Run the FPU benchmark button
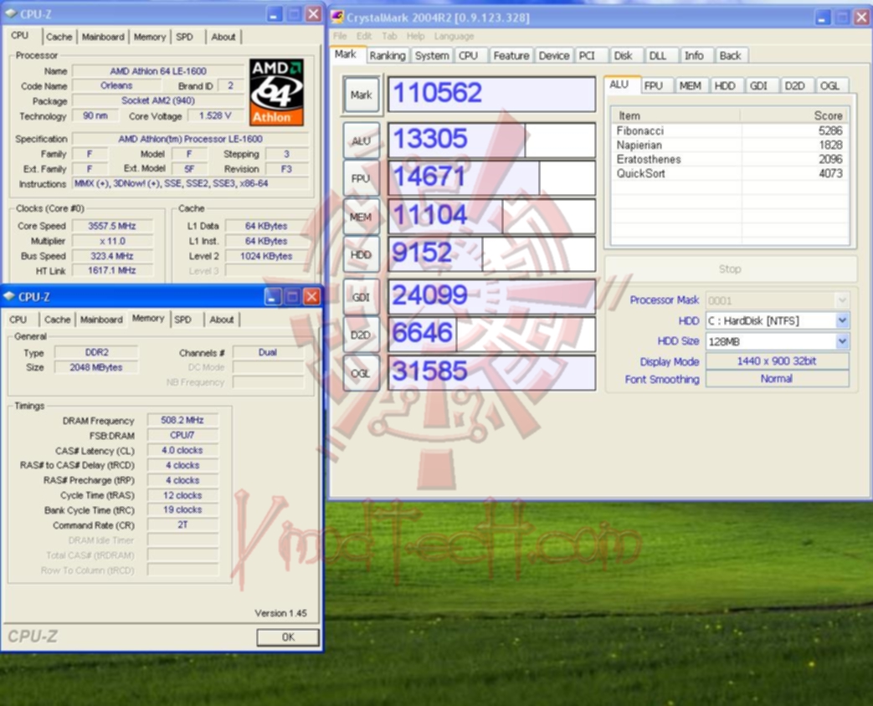Viewport: 873px width, 706px height. click(362, 178)
